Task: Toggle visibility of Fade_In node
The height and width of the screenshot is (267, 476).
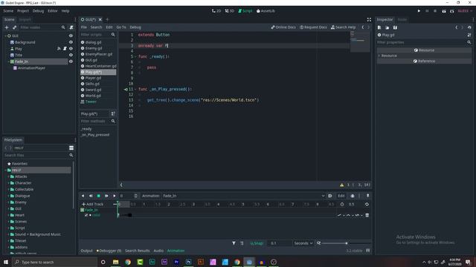Action: point(71,62)
